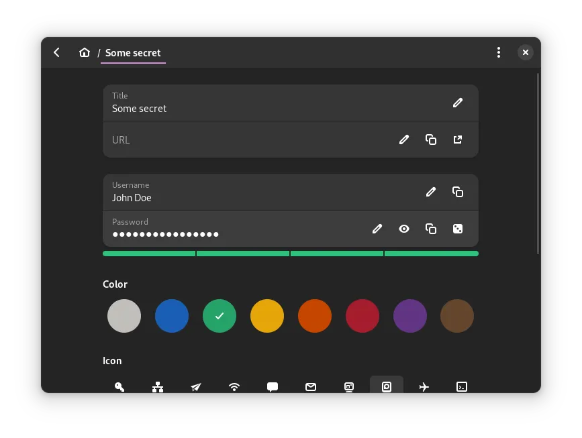The image size is (582, 438).
Task: Choose the Wi-Fi entry icon
Action: 234,386
